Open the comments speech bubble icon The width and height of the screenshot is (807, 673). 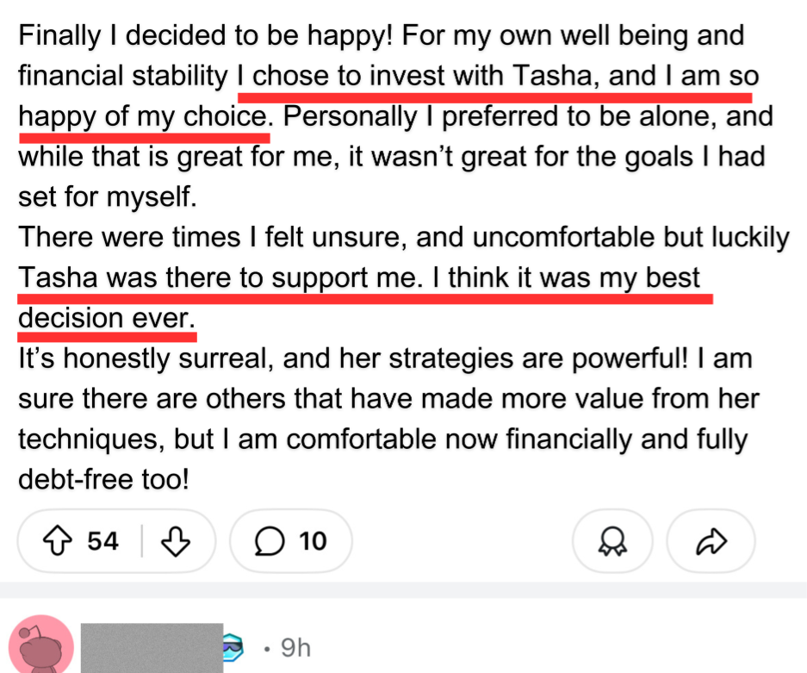(x=269, y=541)
